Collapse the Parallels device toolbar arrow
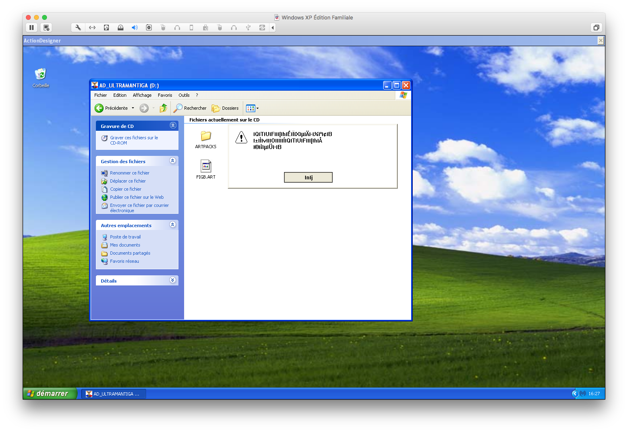This screenshot has width=628, height=432. pos(273,28)
